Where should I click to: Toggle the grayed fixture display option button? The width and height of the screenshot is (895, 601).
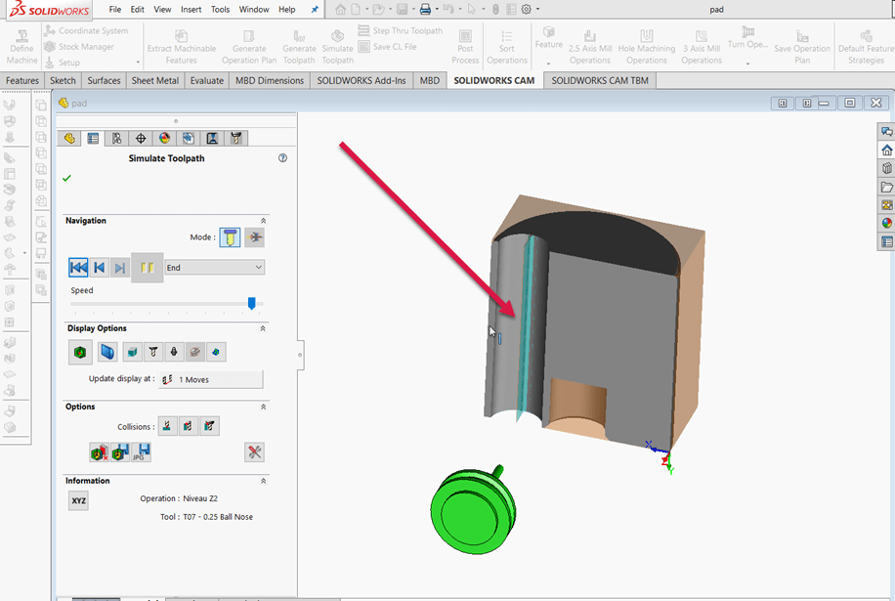point(195,352)
